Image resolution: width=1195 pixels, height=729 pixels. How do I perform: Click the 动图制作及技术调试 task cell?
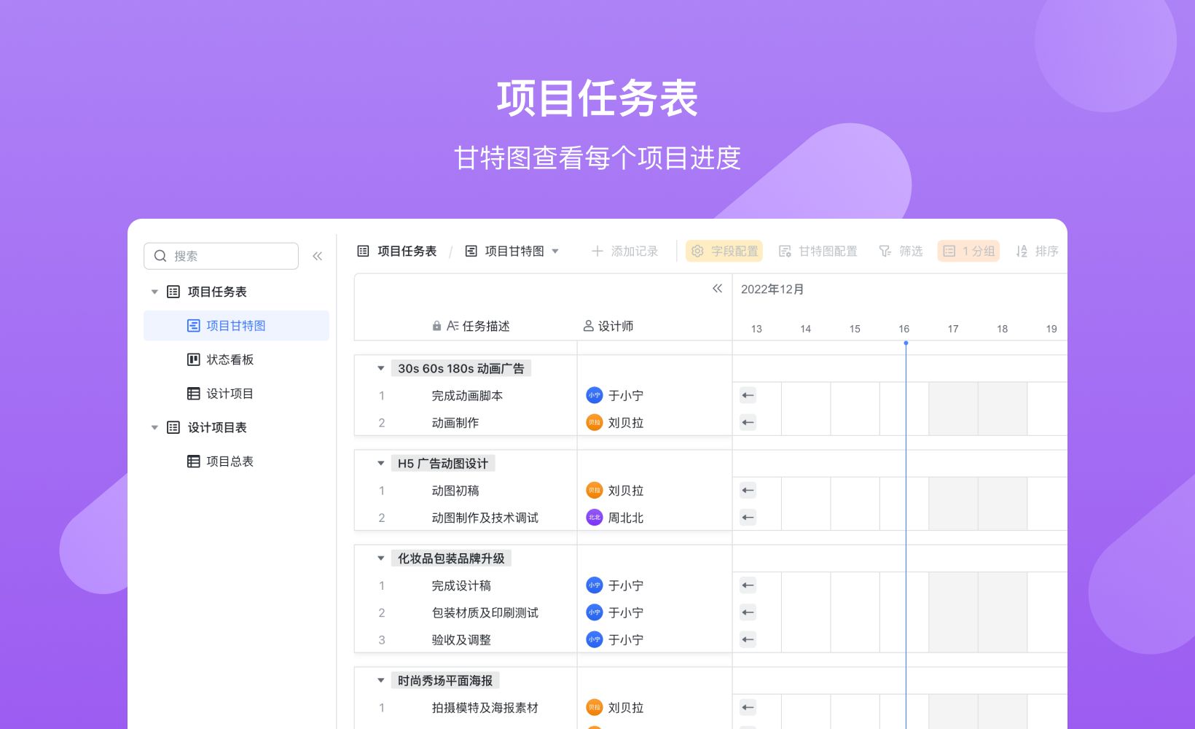[x=485, y=518]
